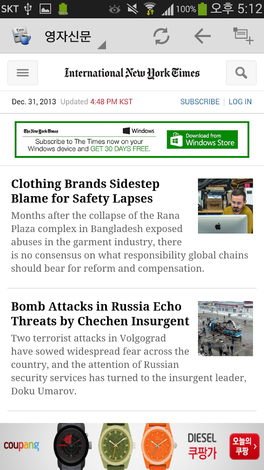
Task: Open the magnifier search button
Action: (241, 73)
